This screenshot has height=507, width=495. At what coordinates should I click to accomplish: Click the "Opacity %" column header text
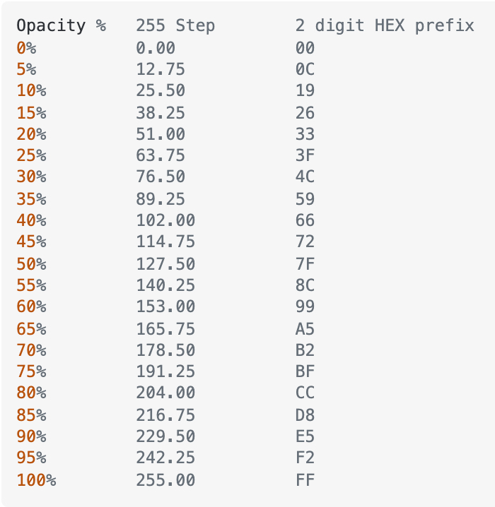pos(62,25)
